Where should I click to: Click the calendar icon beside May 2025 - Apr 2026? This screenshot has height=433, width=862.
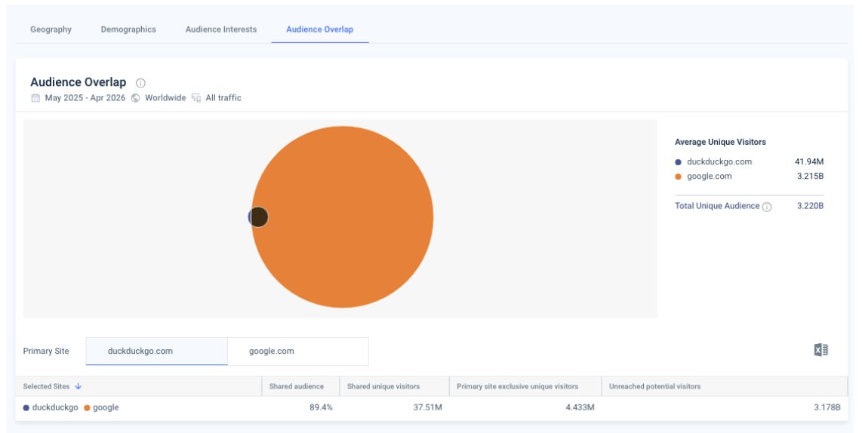click(x=35, y=98)
